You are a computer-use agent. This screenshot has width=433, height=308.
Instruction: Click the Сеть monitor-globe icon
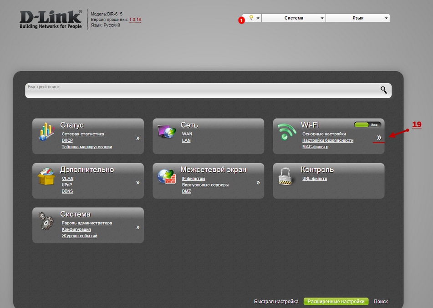167,131
